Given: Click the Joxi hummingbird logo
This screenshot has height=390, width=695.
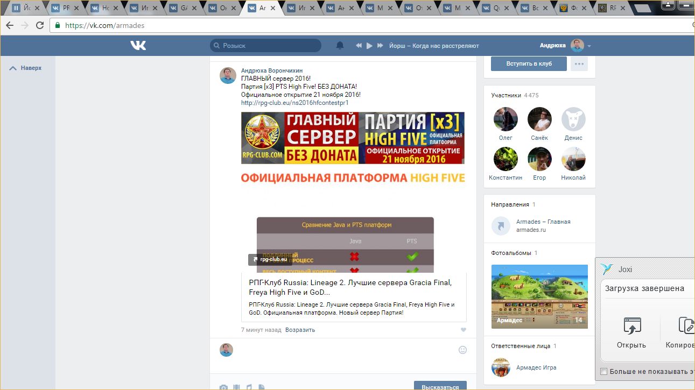Looking at the screenshot, I should [x=607, y=270].
